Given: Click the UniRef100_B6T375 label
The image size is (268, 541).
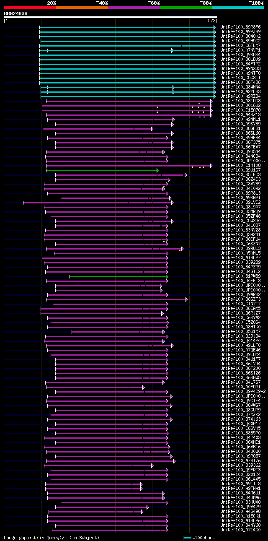Looking at the screenshot, I should [x=240, y=143].
